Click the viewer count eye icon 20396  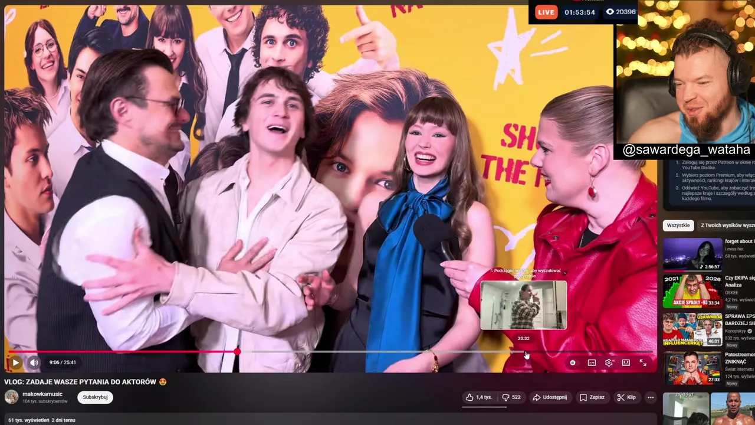coord(610,12)
